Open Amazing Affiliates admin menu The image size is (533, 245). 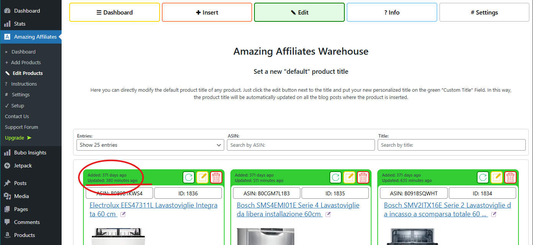pos(31,37)
